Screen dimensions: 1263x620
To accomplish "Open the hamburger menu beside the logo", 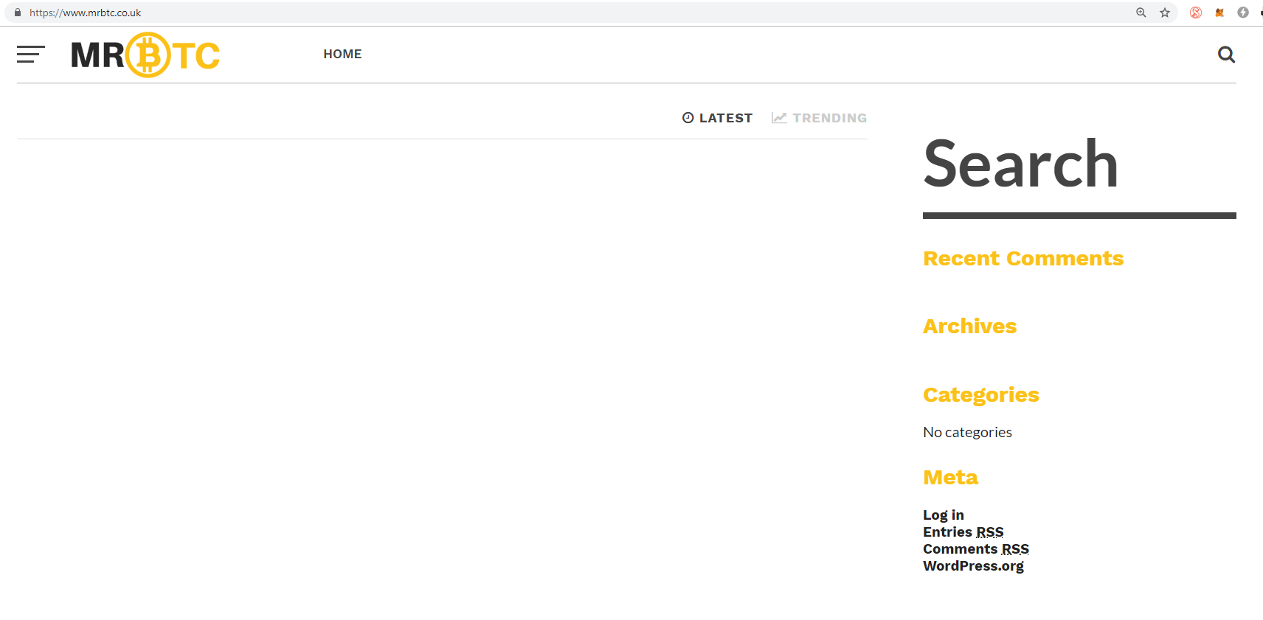I will click(31, 54).
